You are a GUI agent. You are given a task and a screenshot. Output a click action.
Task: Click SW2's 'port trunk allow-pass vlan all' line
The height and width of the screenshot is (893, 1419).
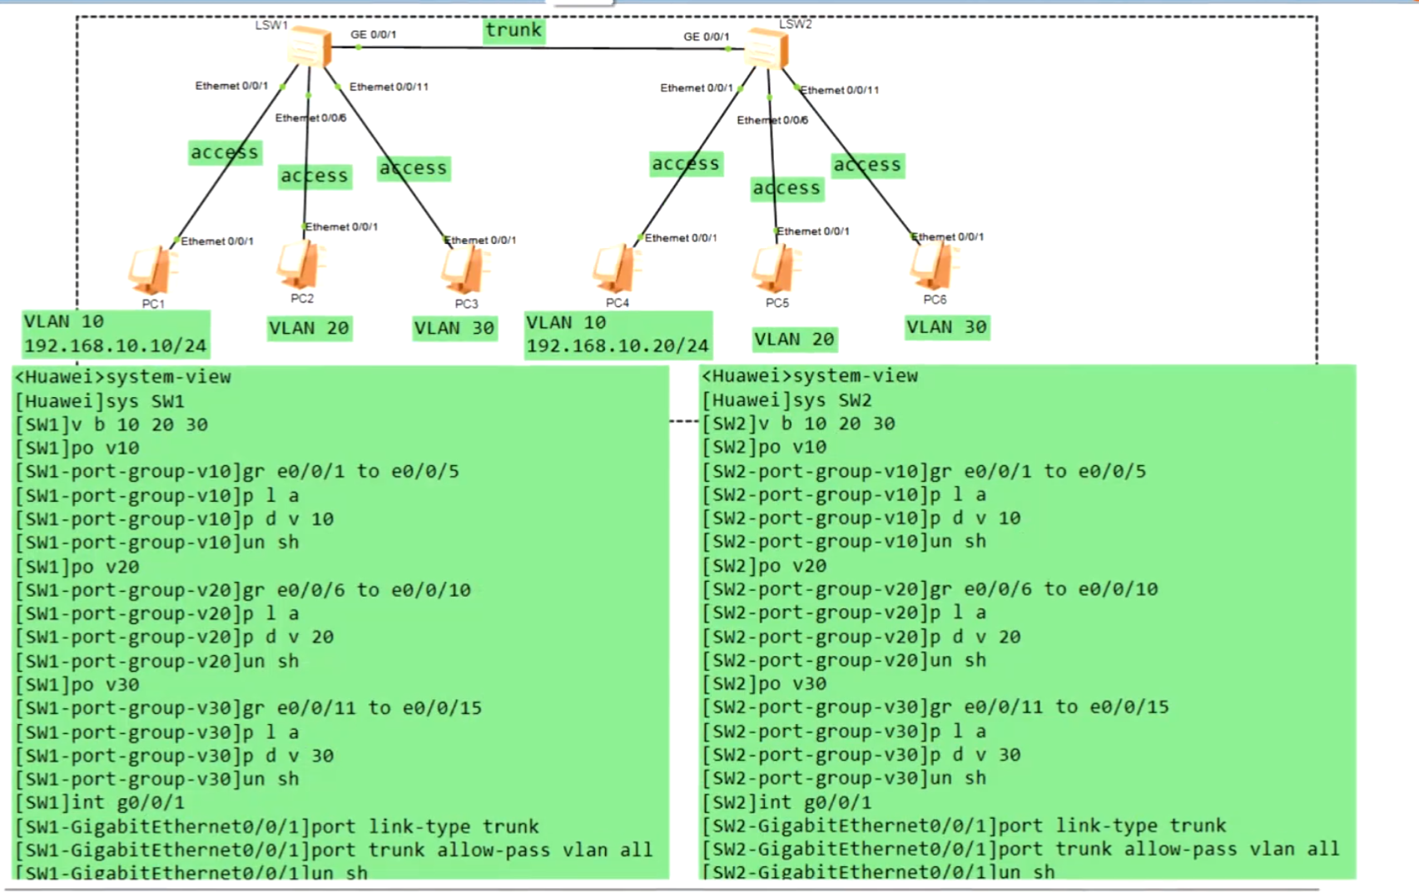1021,850
